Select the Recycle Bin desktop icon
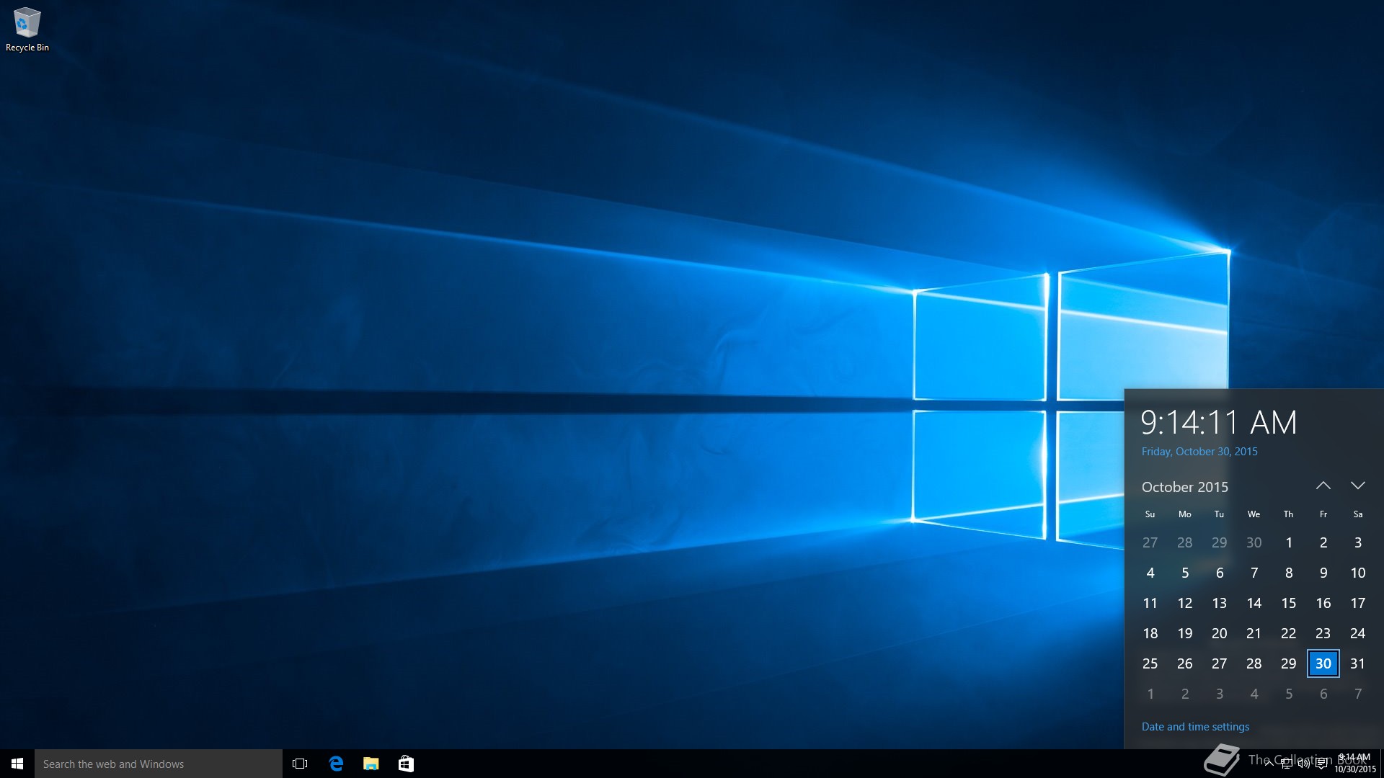1384x778 pixels. coord(27,30)
